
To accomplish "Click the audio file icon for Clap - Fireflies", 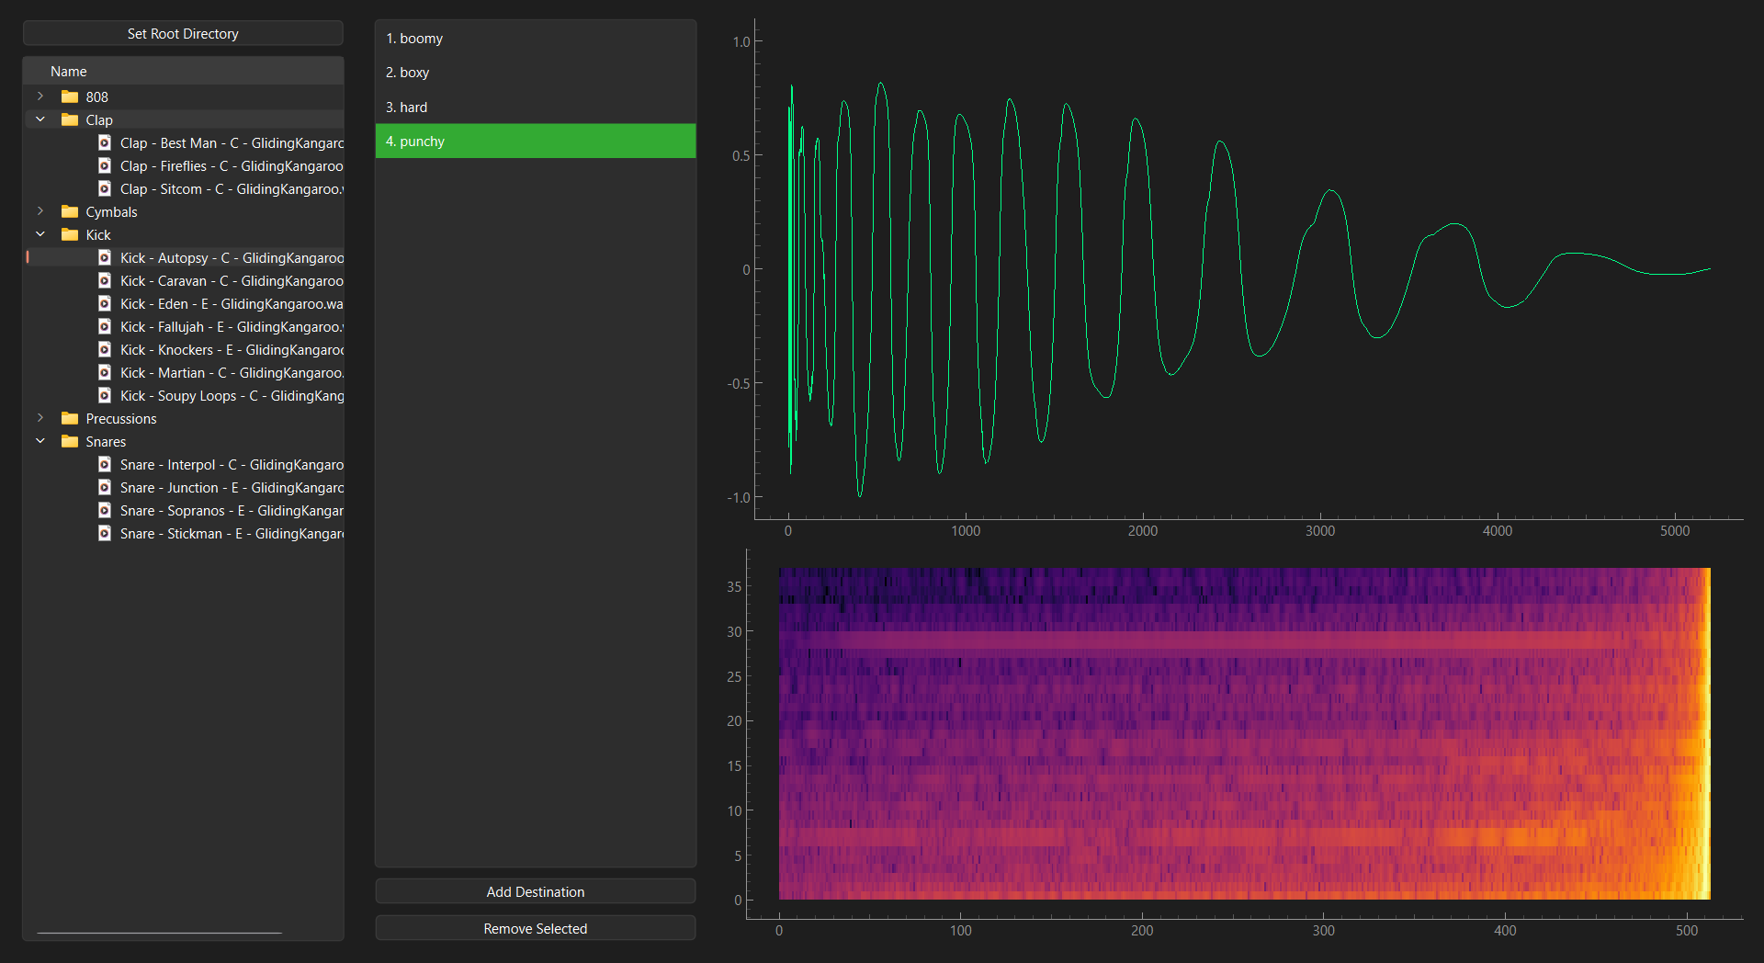I will 105,165.
